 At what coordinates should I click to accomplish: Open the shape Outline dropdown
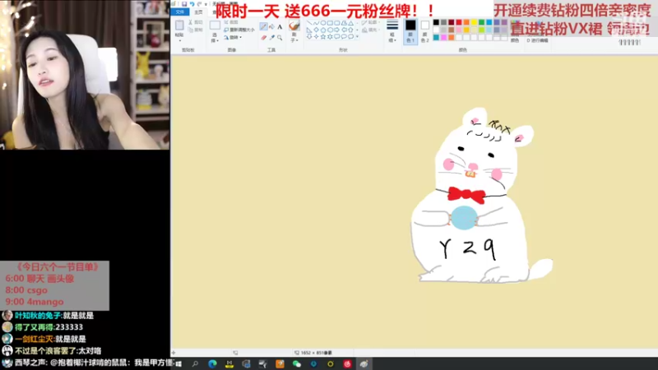tap(370, 23)
